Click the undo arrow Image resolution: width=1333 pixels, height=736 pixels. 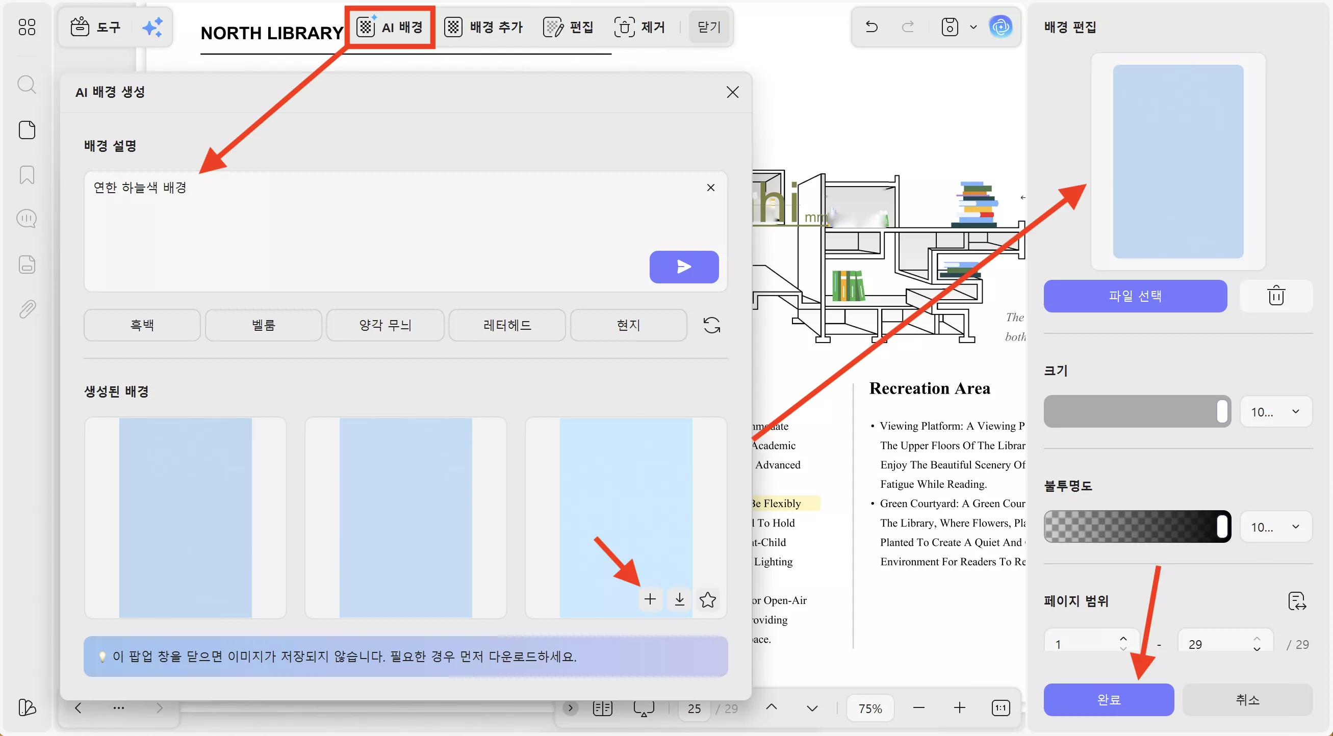pos(871,27)
